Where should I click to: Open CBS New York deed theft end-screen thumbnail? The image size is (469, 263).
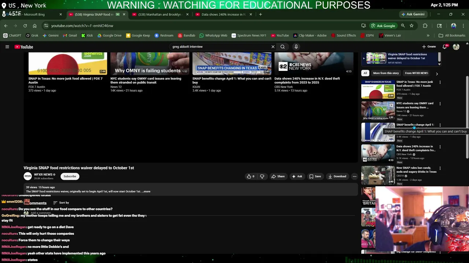pyautogui.click(x=314, y=64)
